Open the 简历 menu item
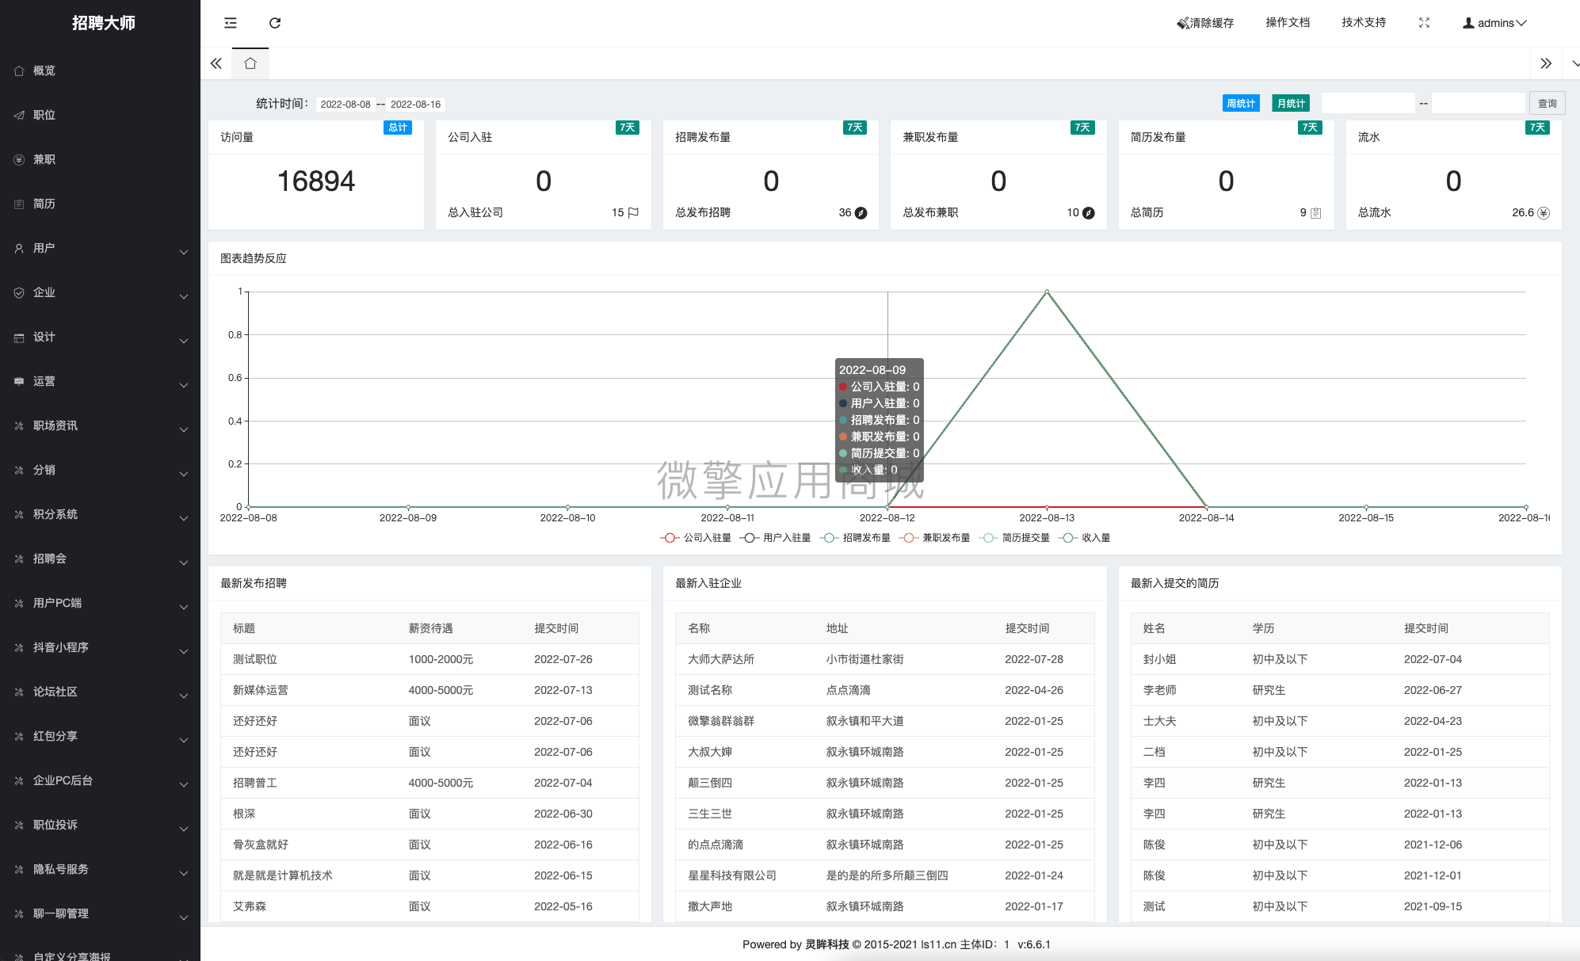1580x961 pixels. pos(100,204)
